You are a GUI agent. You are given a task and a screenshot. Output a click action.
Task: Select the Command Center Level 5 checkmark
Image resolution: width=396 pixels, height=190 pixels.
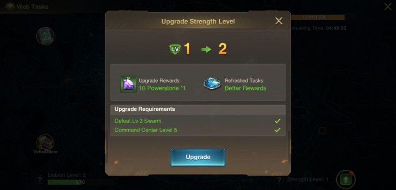pyautogui.click(x=278, y=130)
